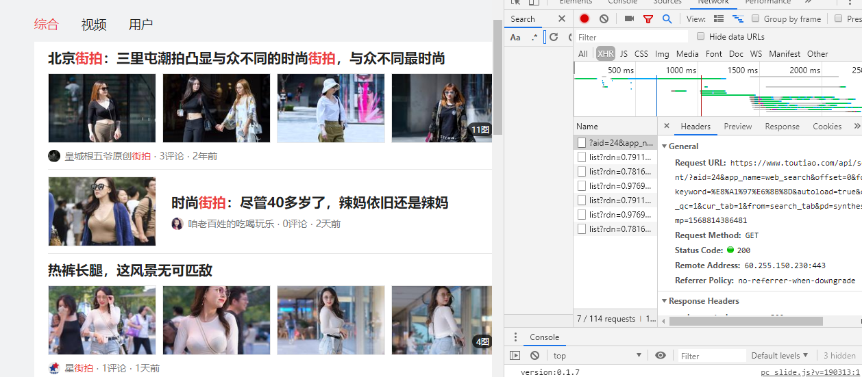
Task: Show more DevTools panels via » at top
Action: click(808, 2)
